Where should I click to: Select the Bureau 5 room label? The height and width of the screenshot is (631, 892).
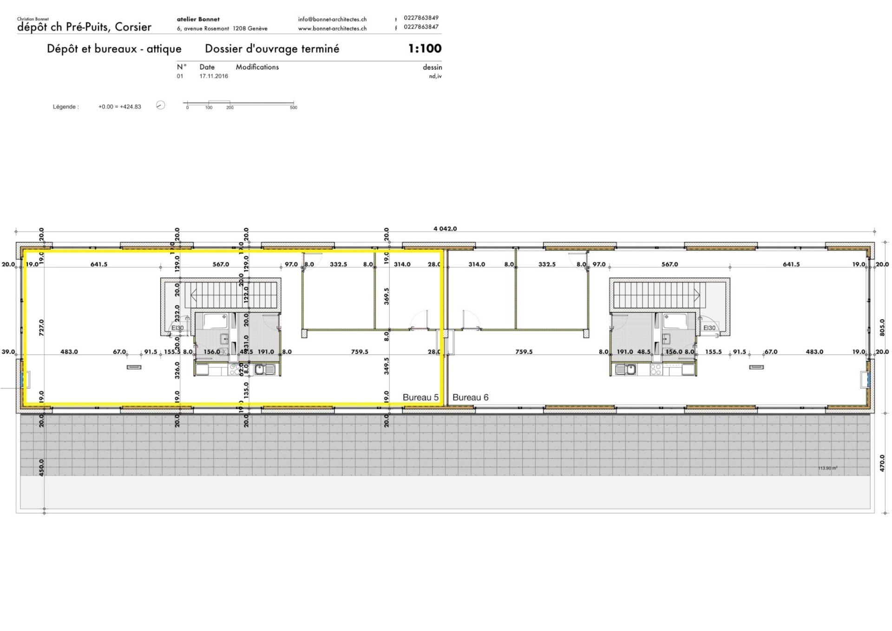420,397
